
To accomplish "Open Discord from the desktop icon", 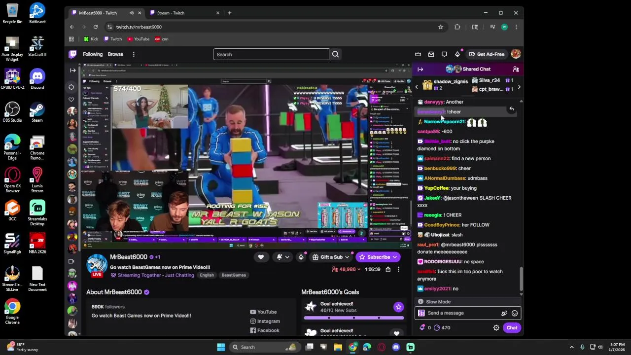I will point(37,79).
